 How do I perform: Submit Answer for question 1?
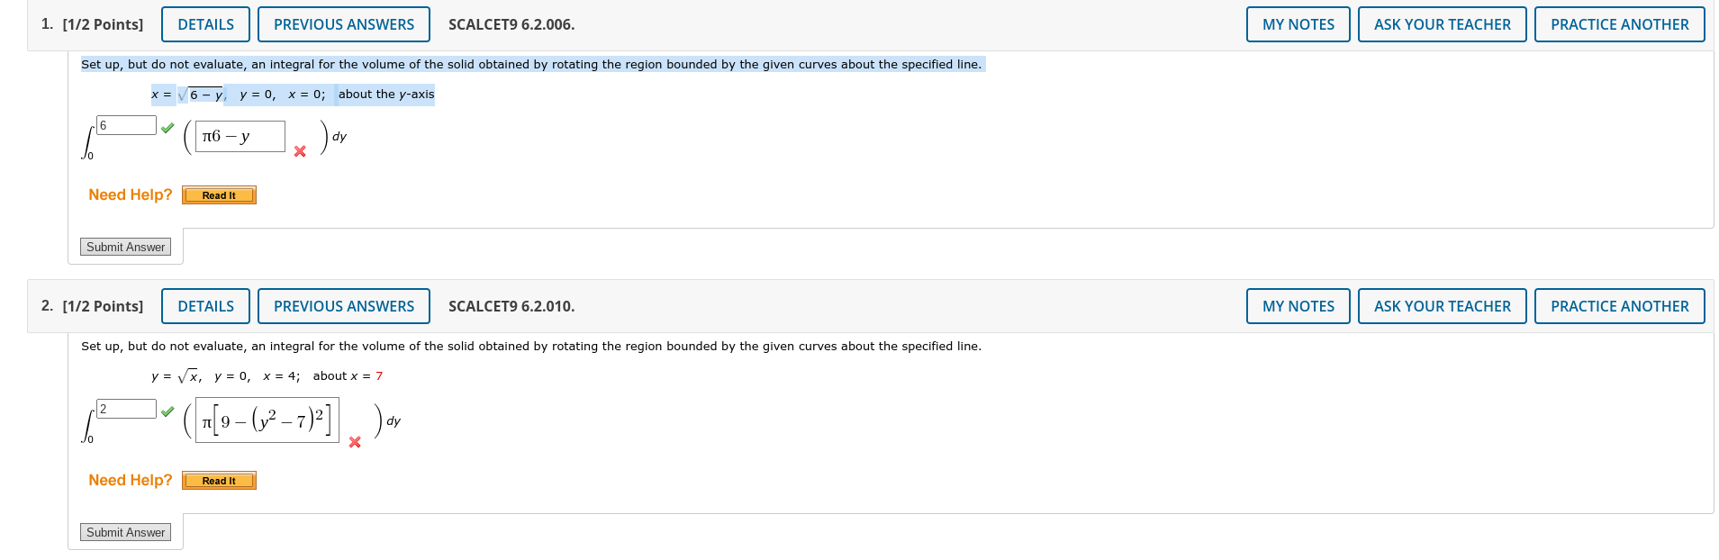coord(125,246)
